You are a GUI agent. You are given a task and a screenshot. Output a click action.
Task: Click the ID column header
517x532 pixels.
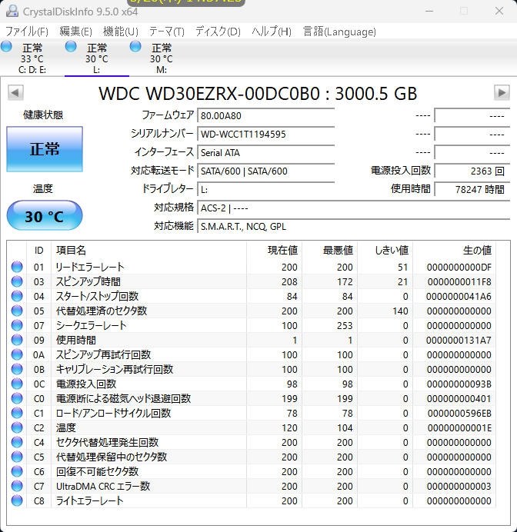coord(38,251)
